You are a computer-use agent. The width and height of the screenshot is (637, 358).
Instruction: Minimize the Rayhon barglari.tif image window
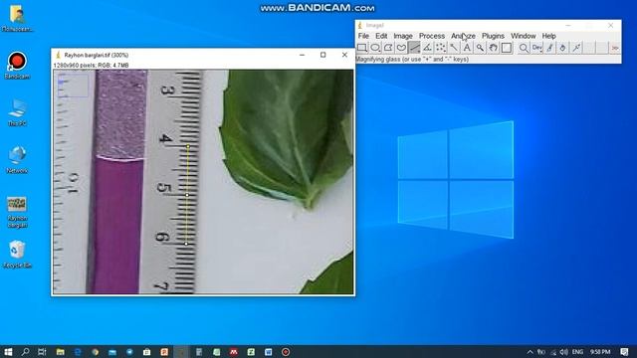tap(302, 55)
